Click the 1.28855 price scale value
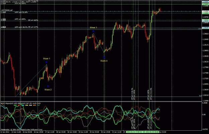Screen dimensions: 209x134 tap(206, 50)
